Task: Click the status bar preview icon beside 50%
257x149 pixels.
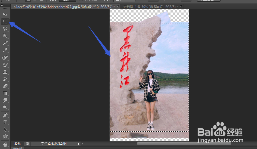Action: click(27, 144)
